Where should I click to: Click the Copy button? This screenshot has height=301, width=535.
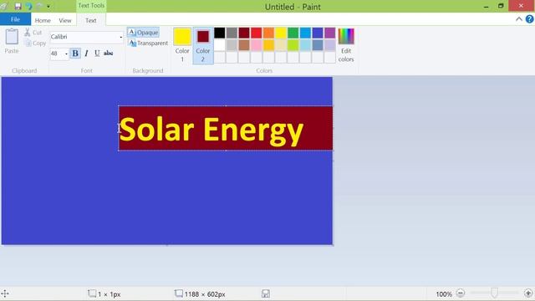point(35,43)
